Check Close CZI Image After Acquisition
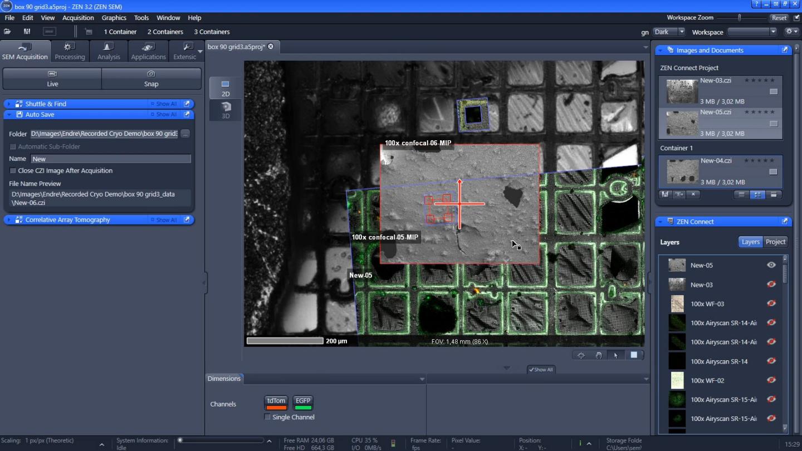Screen dimensions: 802x451 [x=12, y=171]
